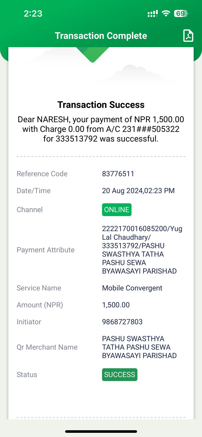The width and height of the screenshot is (202, 437).
Task: Tap the battery level indicator
Action: (x=181, y=13)
